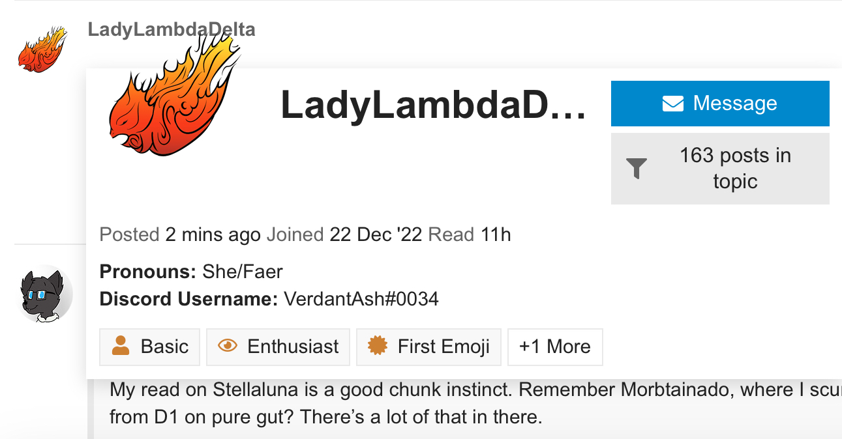Click the funnel filter icon
Image resolution: width=842 pixels, height=439 pixels.
(x=637, y=169)
